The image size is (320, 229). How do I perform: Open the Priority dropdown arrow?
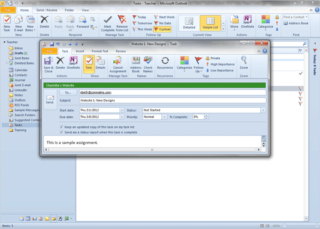(x=164, y=117)
